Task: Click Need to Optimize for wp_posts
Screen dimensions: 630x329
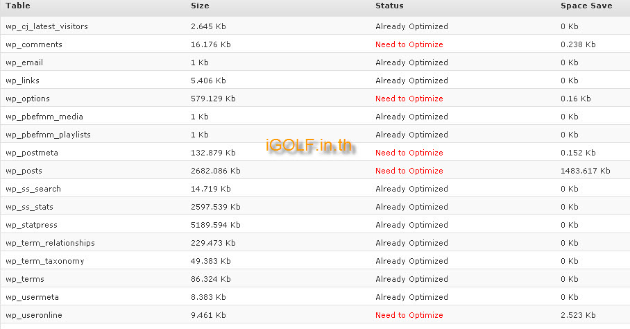Action: tap(409, 171)
